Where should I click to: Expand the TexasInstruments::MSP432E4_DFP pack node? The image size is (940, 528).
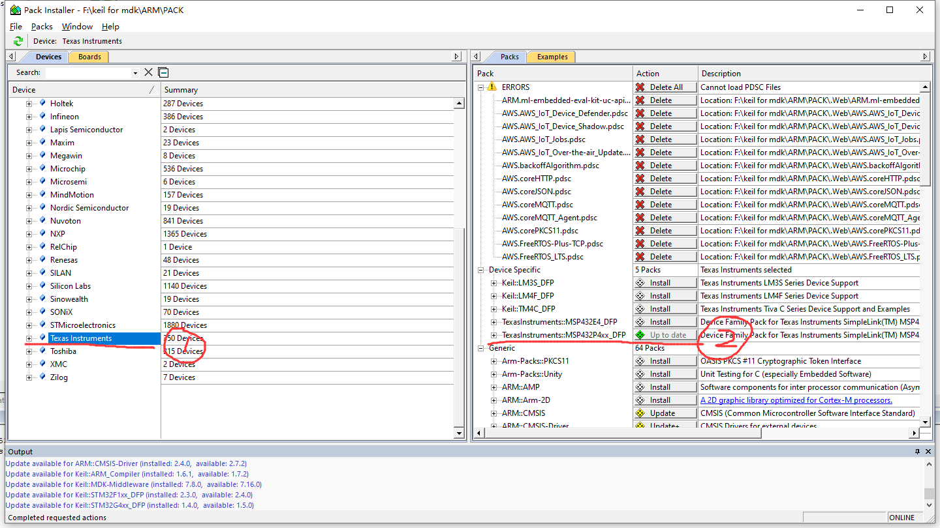[494, 321]
